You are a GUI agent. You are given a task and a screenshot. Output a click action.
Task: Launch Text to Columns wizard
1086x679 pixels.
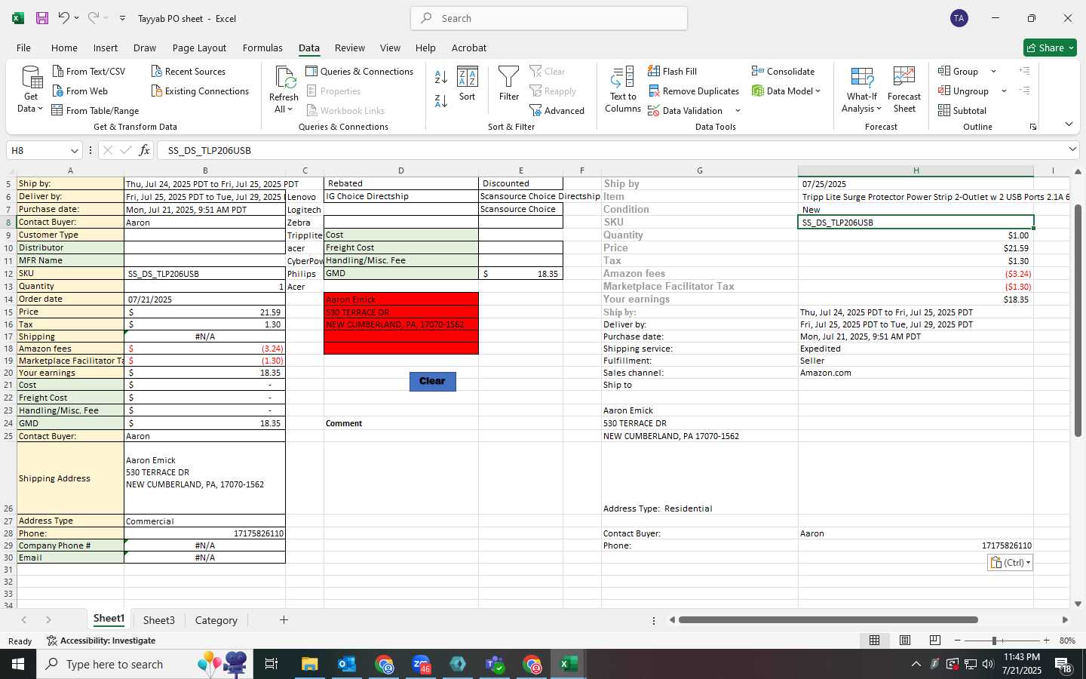(623, 90)
